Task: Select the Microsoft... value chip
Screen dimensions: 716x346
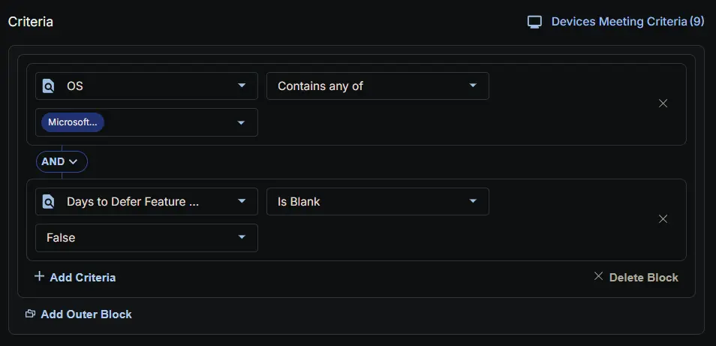Action: [73, 122]
